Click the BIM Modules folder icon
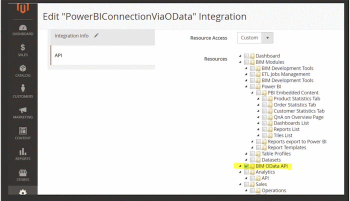This screenshot has height=201, width=350. tap(252, 62)
